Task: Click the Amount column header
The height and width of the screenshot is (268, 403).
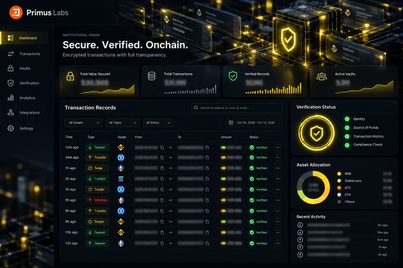Action: 226,137
